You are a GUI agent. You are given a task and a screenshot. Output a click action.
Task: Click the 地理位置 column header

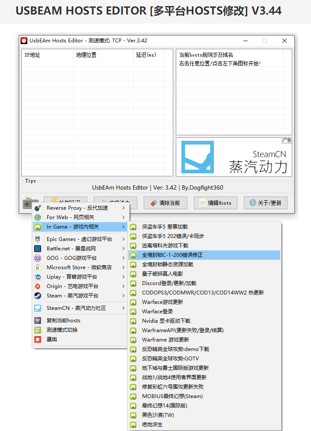tap(104, 55)
